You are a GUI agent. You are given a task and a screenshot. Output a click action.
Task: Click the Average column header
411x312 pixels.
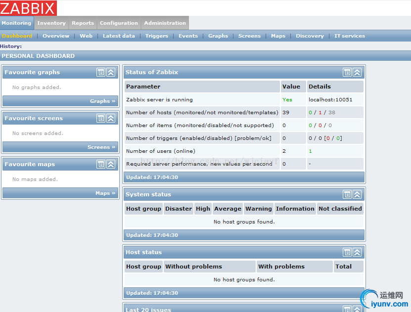[x=228, y=209]
